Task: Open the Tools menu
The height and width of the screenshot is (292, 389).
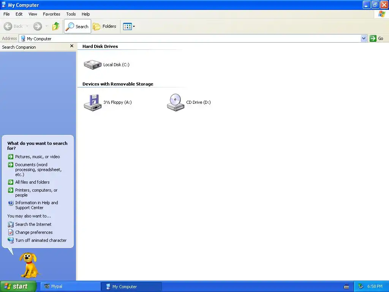Action: pos(71,14)
